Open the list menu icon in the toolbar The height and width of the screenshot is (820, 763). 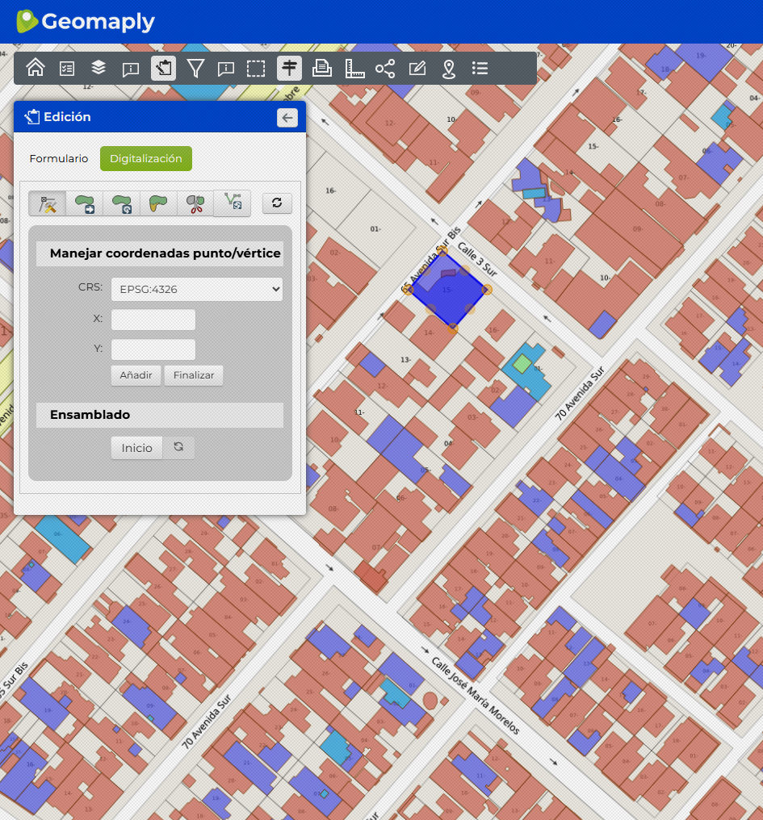coord(480,69)
